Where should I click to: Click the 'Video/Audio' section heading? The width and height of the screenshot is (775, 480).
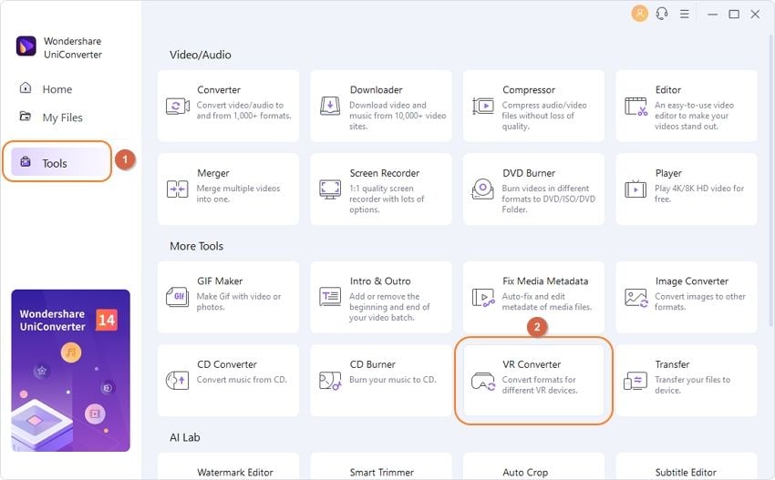(201, 55)
